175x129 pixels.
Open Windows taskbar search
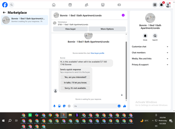[10, 121]
